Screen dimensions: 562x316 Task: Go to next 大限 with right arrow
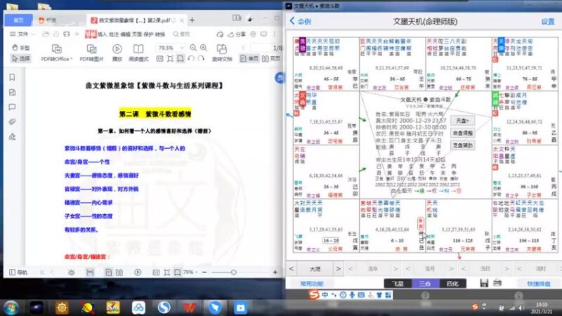click(x=338, y=269)
